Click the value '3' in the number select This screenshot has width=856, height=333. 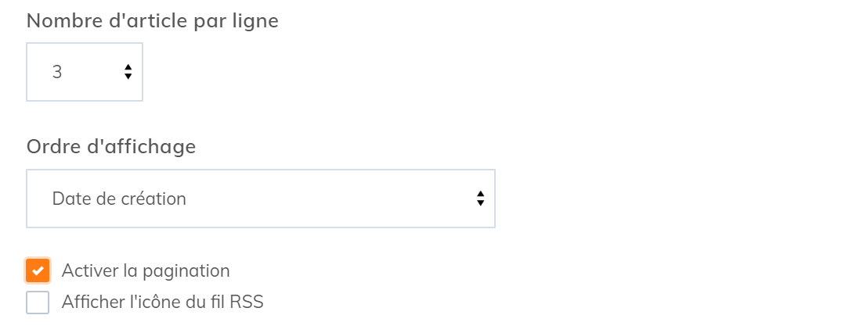[57, 73]
